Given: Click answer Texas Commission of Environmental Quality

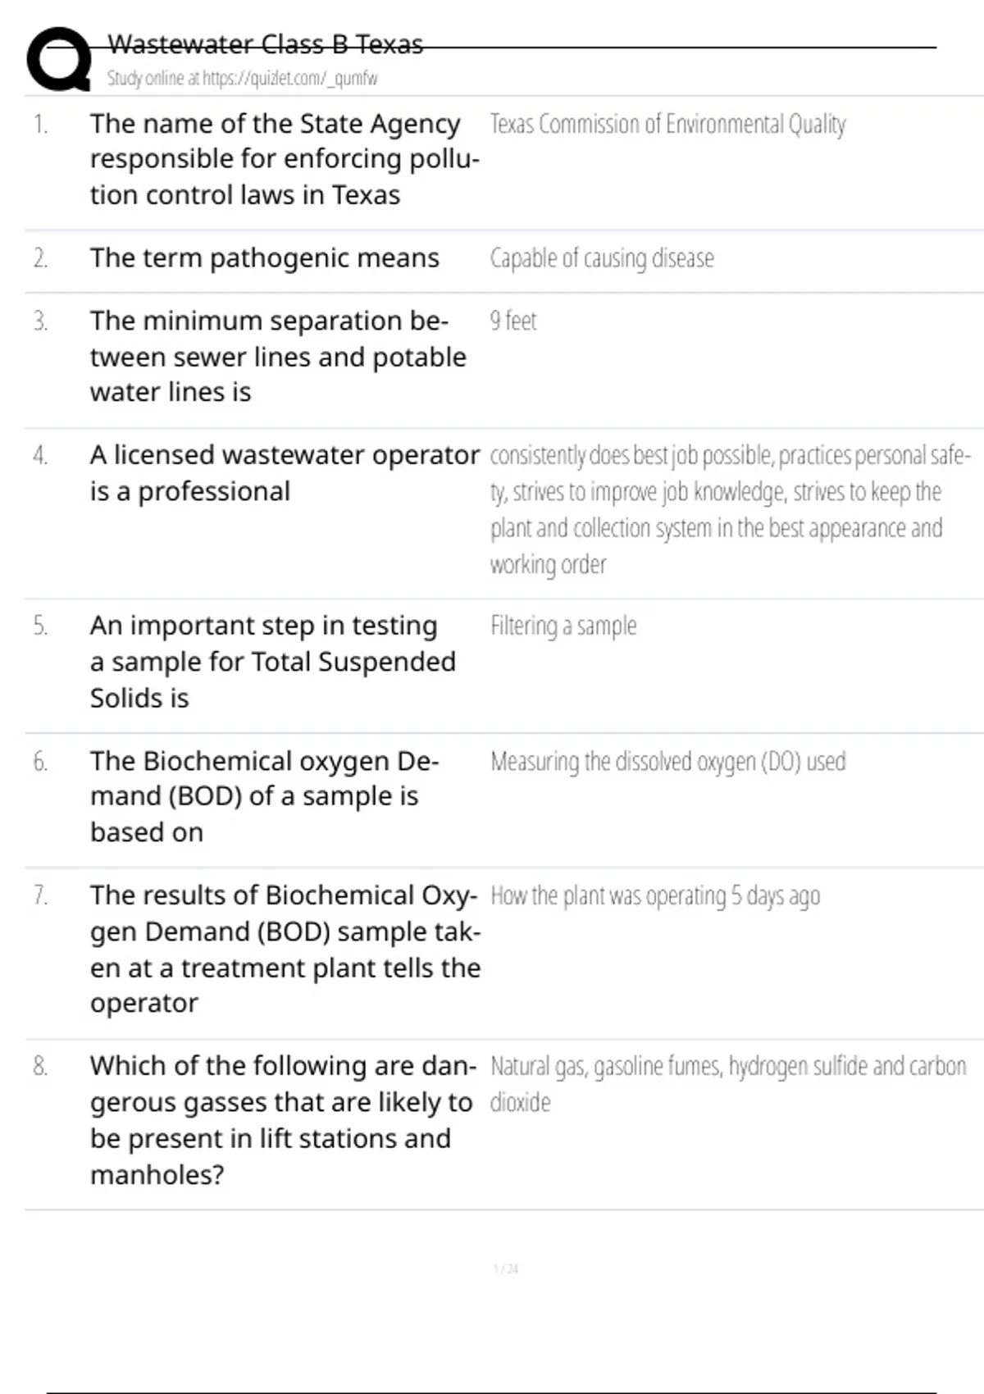Looking at the screenshot, I should [667, 125].
